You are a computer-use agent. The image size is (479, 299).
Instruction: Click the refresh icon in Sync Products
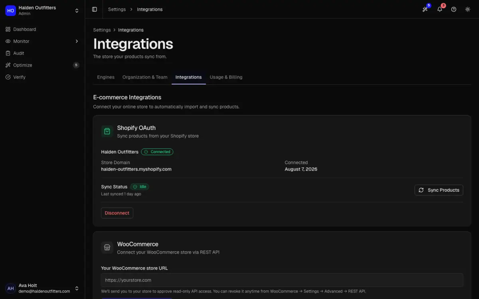tap(421, 190)
